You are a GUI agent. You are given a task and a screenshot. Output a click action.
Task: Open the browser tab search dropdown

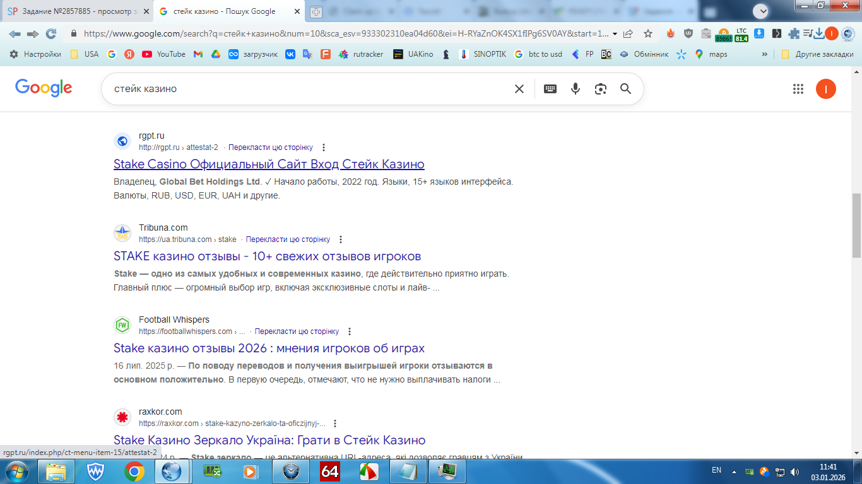click(761, 11)
